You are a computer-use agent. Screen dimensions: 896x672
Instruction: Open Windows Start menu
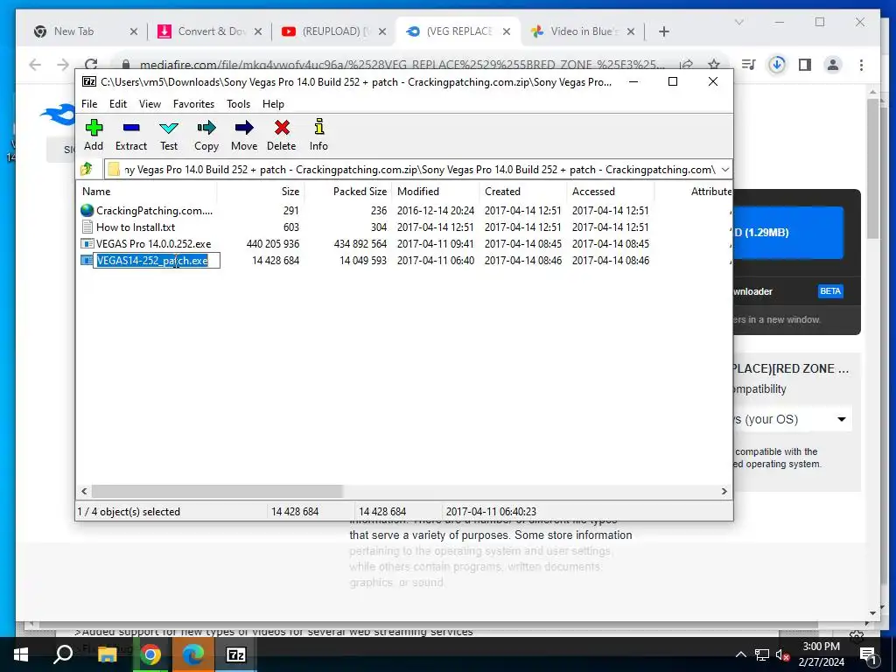21,654
